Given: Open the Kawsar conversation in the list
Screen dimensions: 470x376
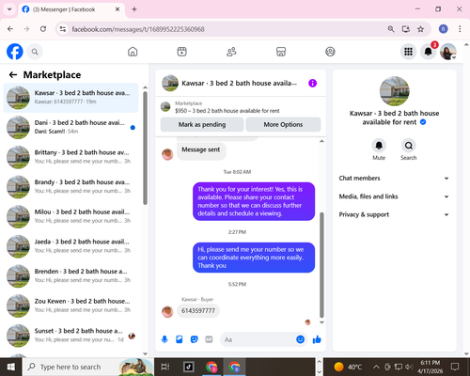Looking at the screenshot, I should point(70,98).
